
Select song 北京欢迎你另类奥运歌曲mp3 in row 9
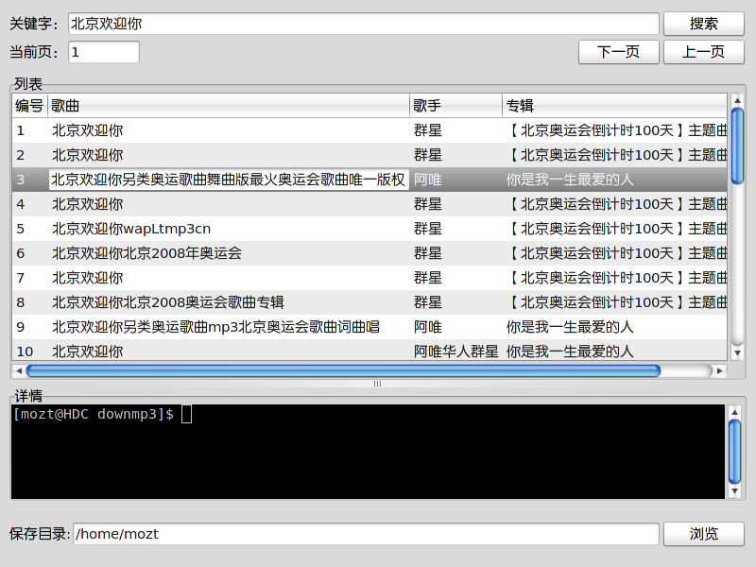215,327
